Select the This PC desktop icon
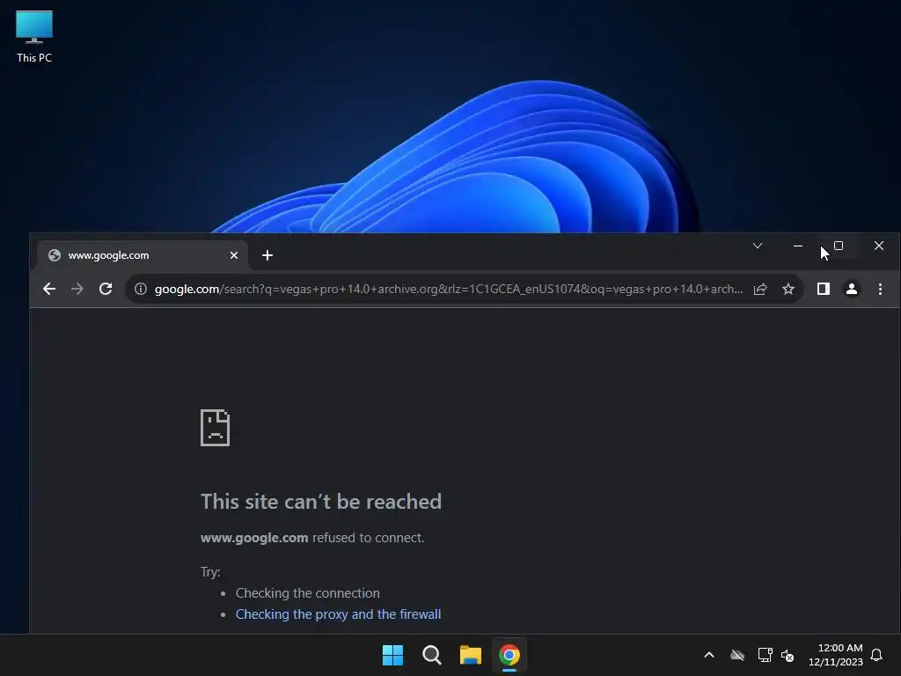901x676 pixels. coord(34,37)
